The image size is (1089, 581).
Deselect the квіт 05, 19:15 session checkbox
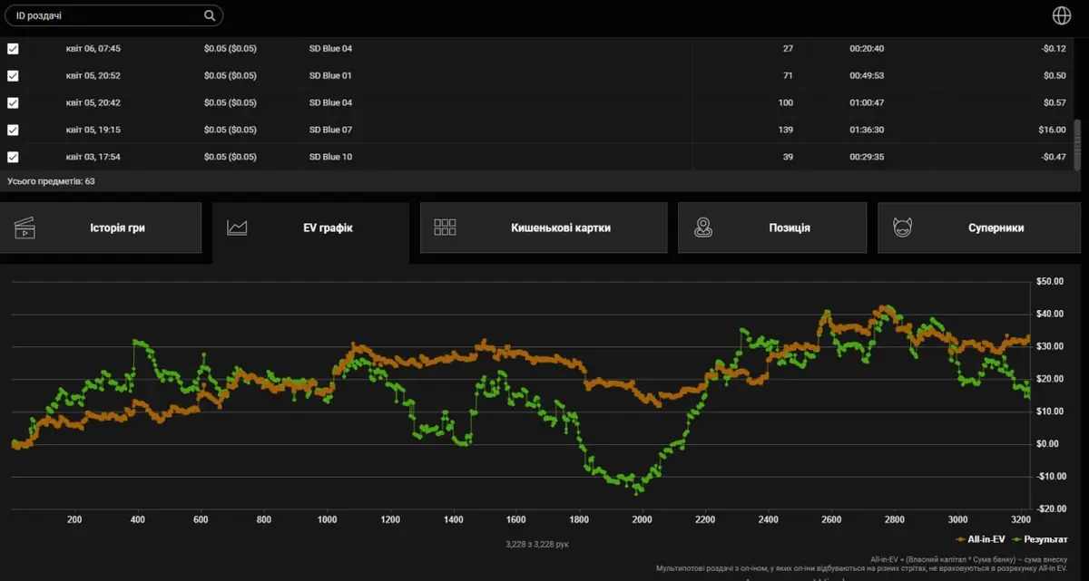point(13,131)
